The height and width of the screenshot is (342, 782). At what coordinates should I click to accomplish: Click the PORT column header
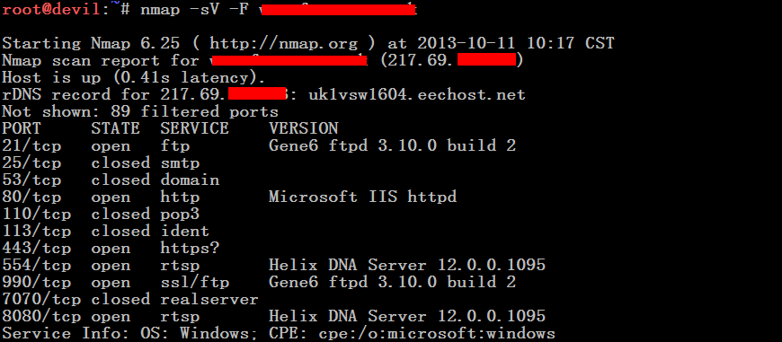pyautogui.click(x=22, y=128)
